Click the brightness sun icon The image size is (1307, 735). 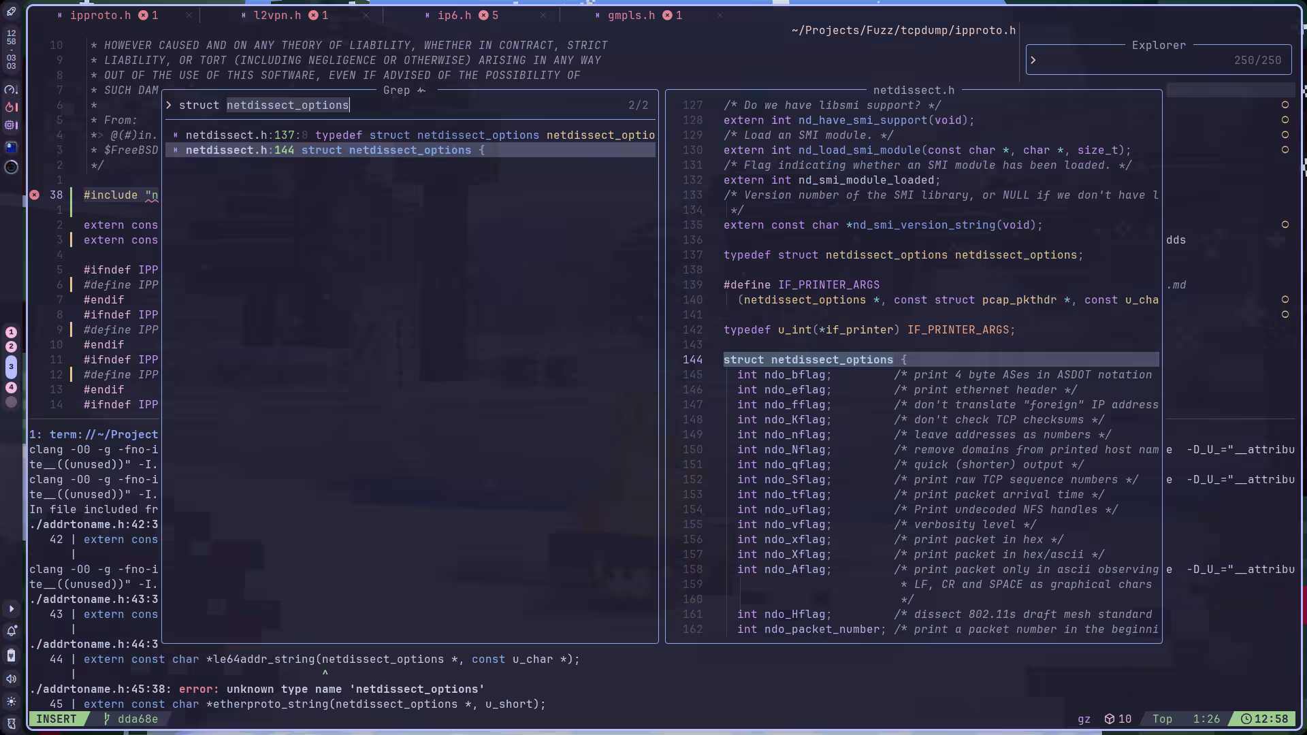[11, 701]
